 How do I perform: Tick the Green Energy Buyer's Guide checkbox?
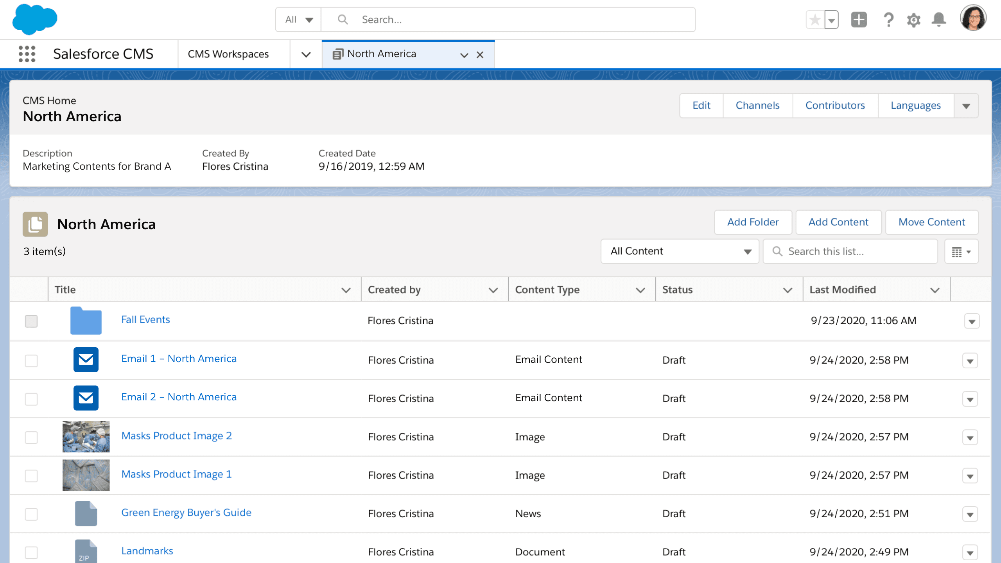click(31, 514)
